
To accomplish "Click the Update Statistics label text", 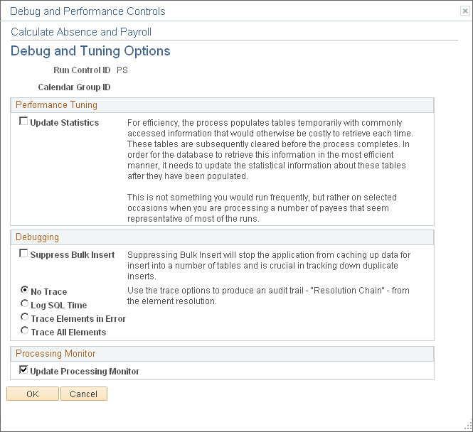I will tap(65, 123).
